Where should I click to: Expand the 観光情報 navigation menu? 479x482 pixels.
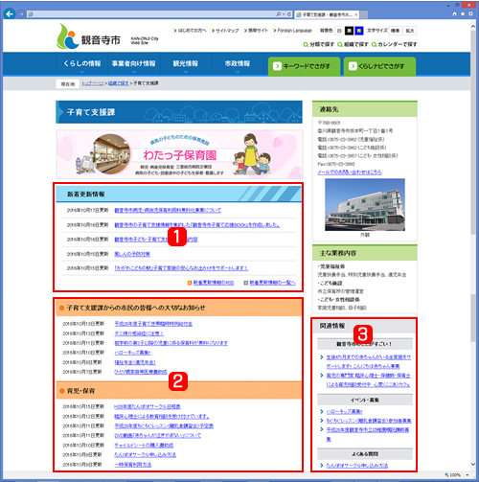186,64
